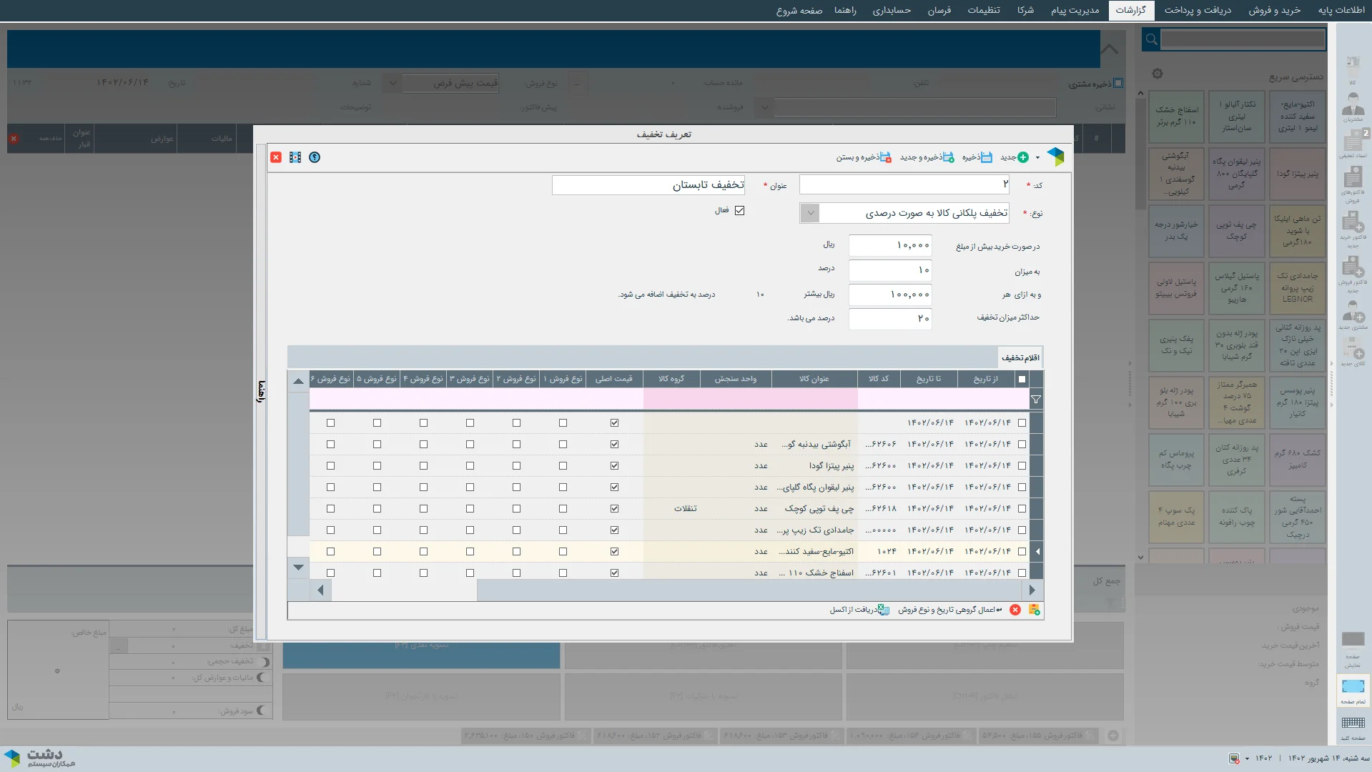Click the add item box icon below grid
The width and height of the screenshot is (1372, 772).
[x=1034, y=610]
